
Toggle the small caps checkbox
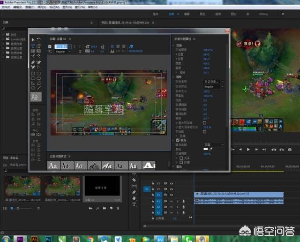204,123
